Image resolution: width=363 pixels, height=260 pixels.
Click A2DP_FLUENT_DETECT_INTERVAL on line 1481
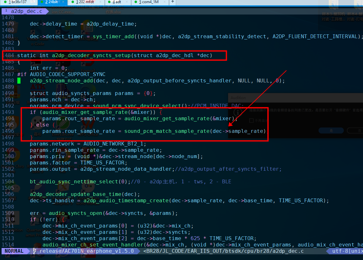315,36
